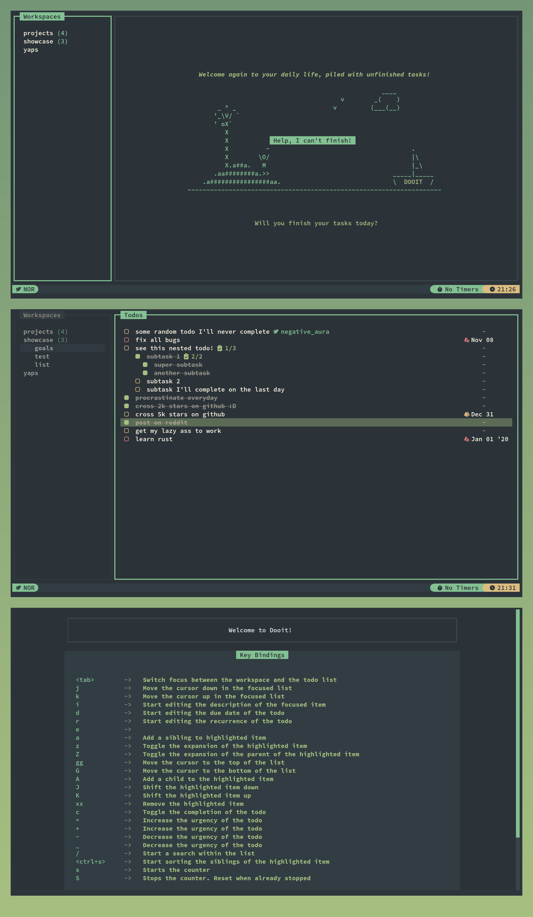Click the clock icon showing 21:26
Screen dimensions: 533x917
click(492, 289)
